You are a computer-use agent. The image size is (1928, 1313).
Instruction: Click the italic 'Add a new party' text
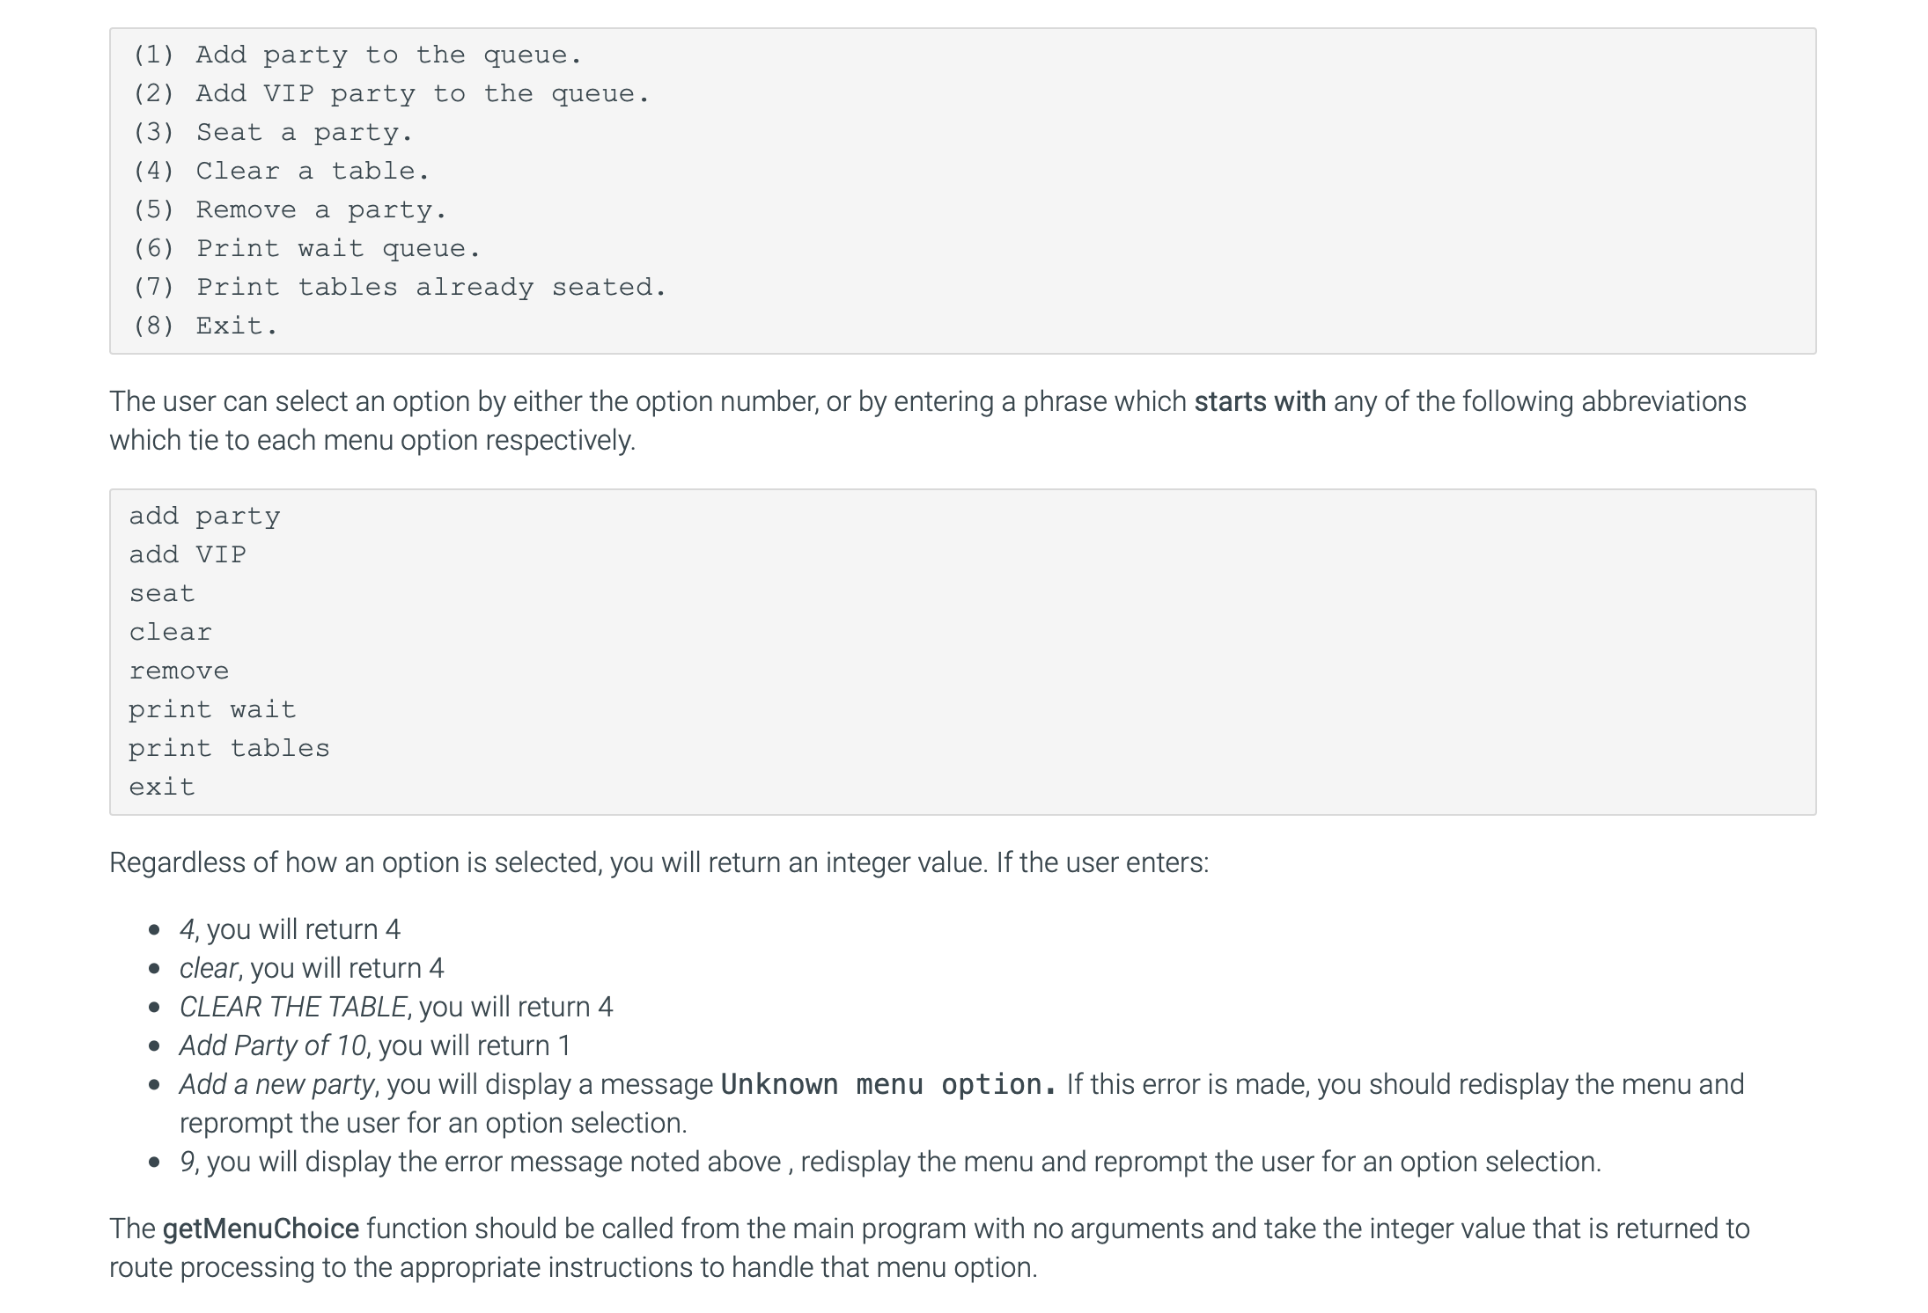point(276,1084)
